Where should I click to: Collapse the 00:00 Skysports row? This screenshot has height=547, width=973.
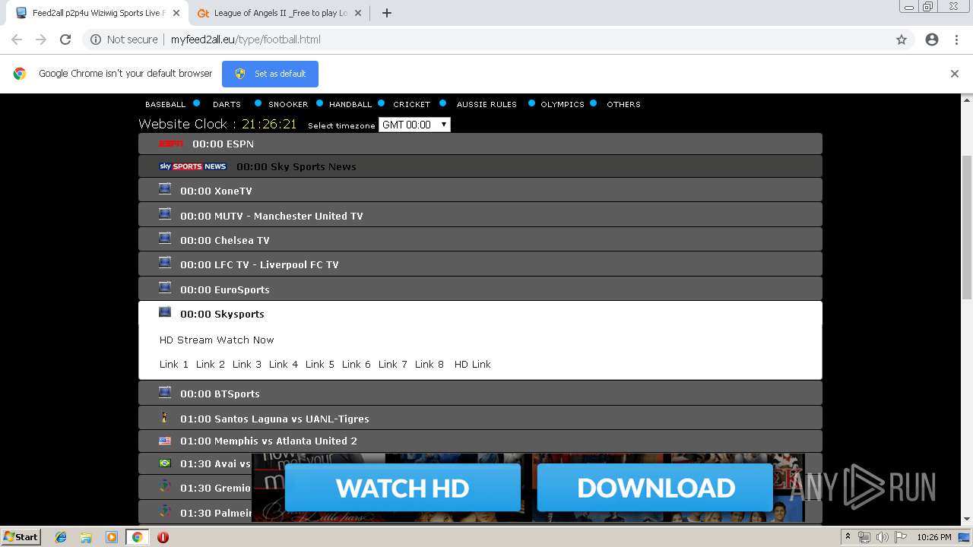480,314
